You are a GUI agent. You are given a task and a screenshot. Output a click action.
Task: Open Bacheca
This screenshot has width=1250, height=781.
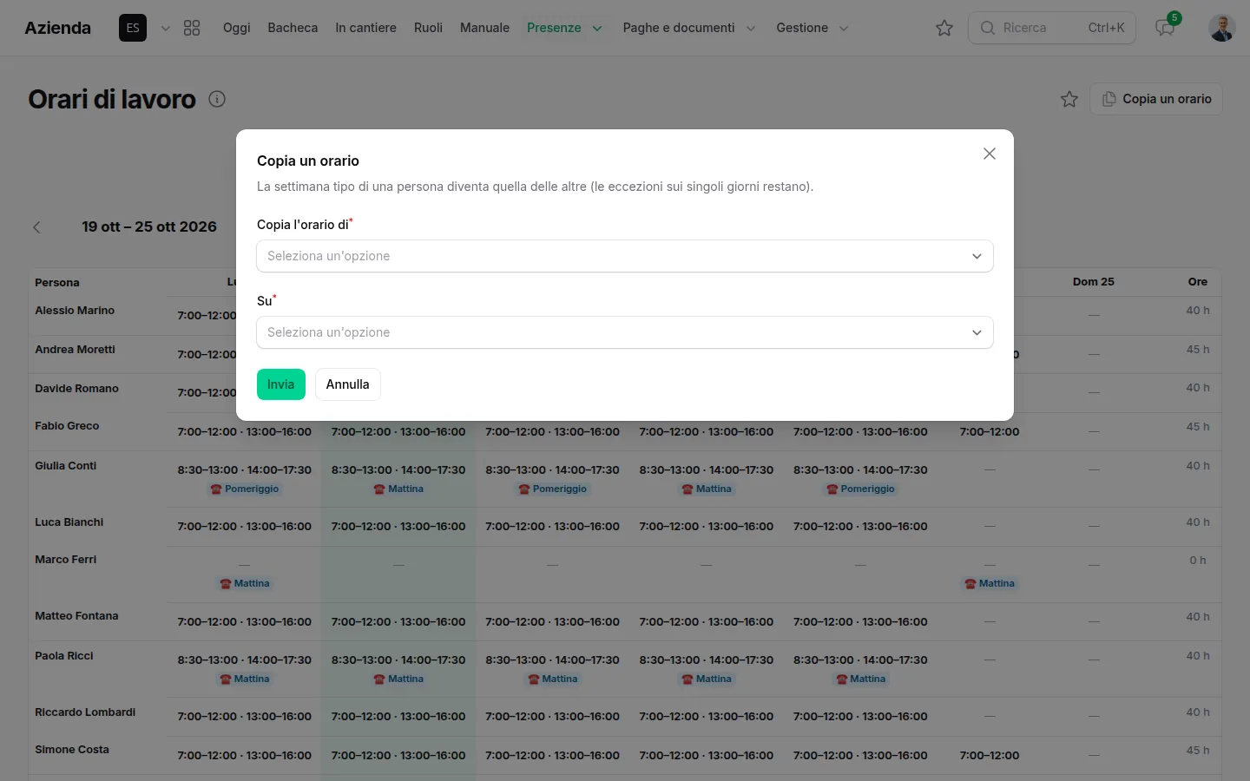293,28
